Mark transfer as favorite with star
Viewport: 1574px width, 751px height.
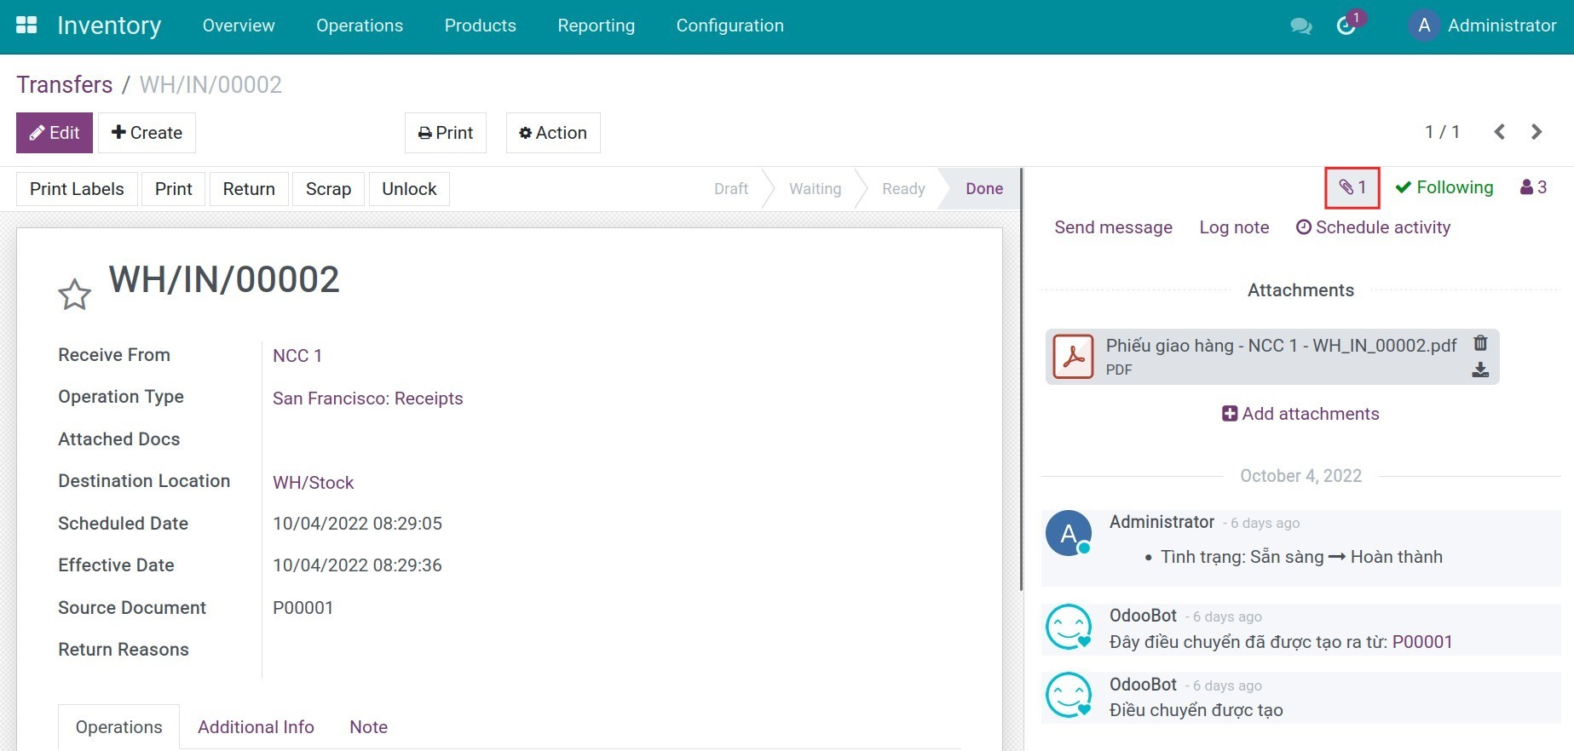pos(74,295)
